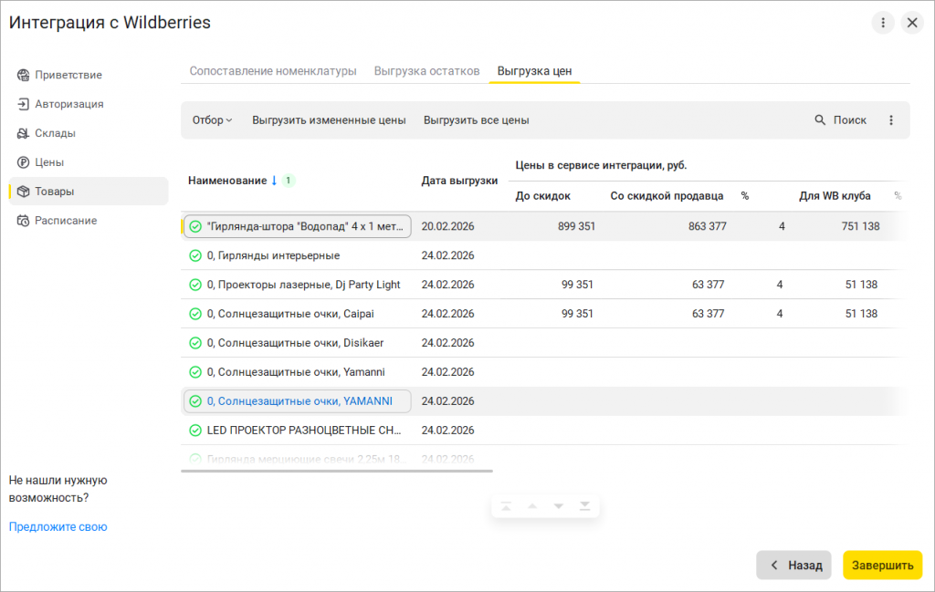Move up one row with navigation arrow
This screenshot has height=592, width=935.
tap(532, 506)
